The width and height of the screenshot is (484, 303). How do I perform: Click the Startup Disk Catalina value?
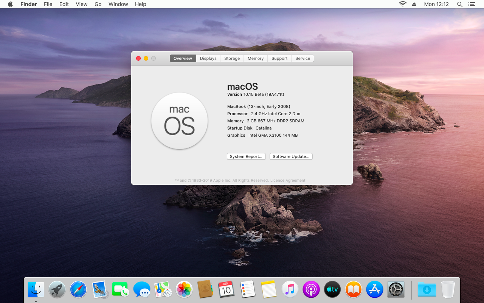coord(264,128)
